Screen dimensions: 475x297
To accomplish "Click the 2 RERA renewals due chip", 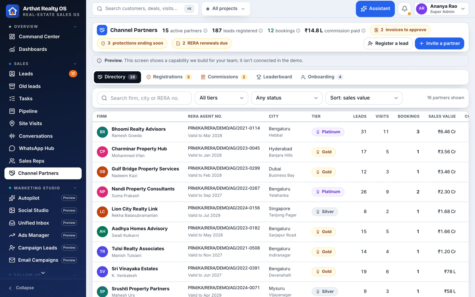I will [x=202, y=43].
